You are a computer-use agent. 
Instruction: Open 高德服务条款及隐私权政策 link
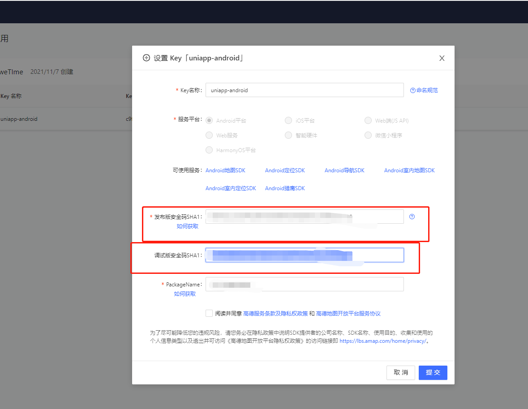tap(275, 314)
